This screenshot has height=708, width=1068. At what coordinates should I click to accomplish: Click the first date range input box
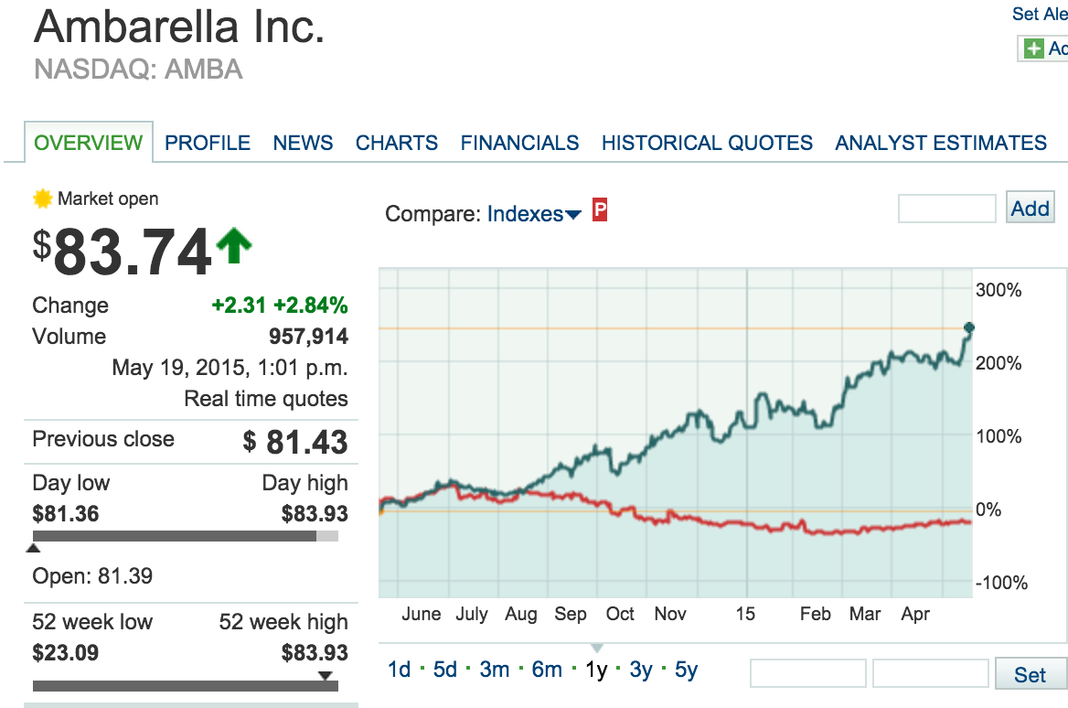click(807, 673)
